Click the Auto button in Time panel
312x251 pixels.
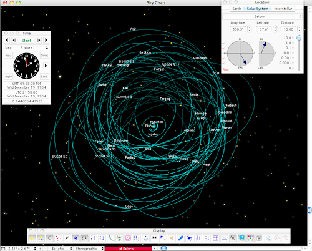[x=8, y=76]
